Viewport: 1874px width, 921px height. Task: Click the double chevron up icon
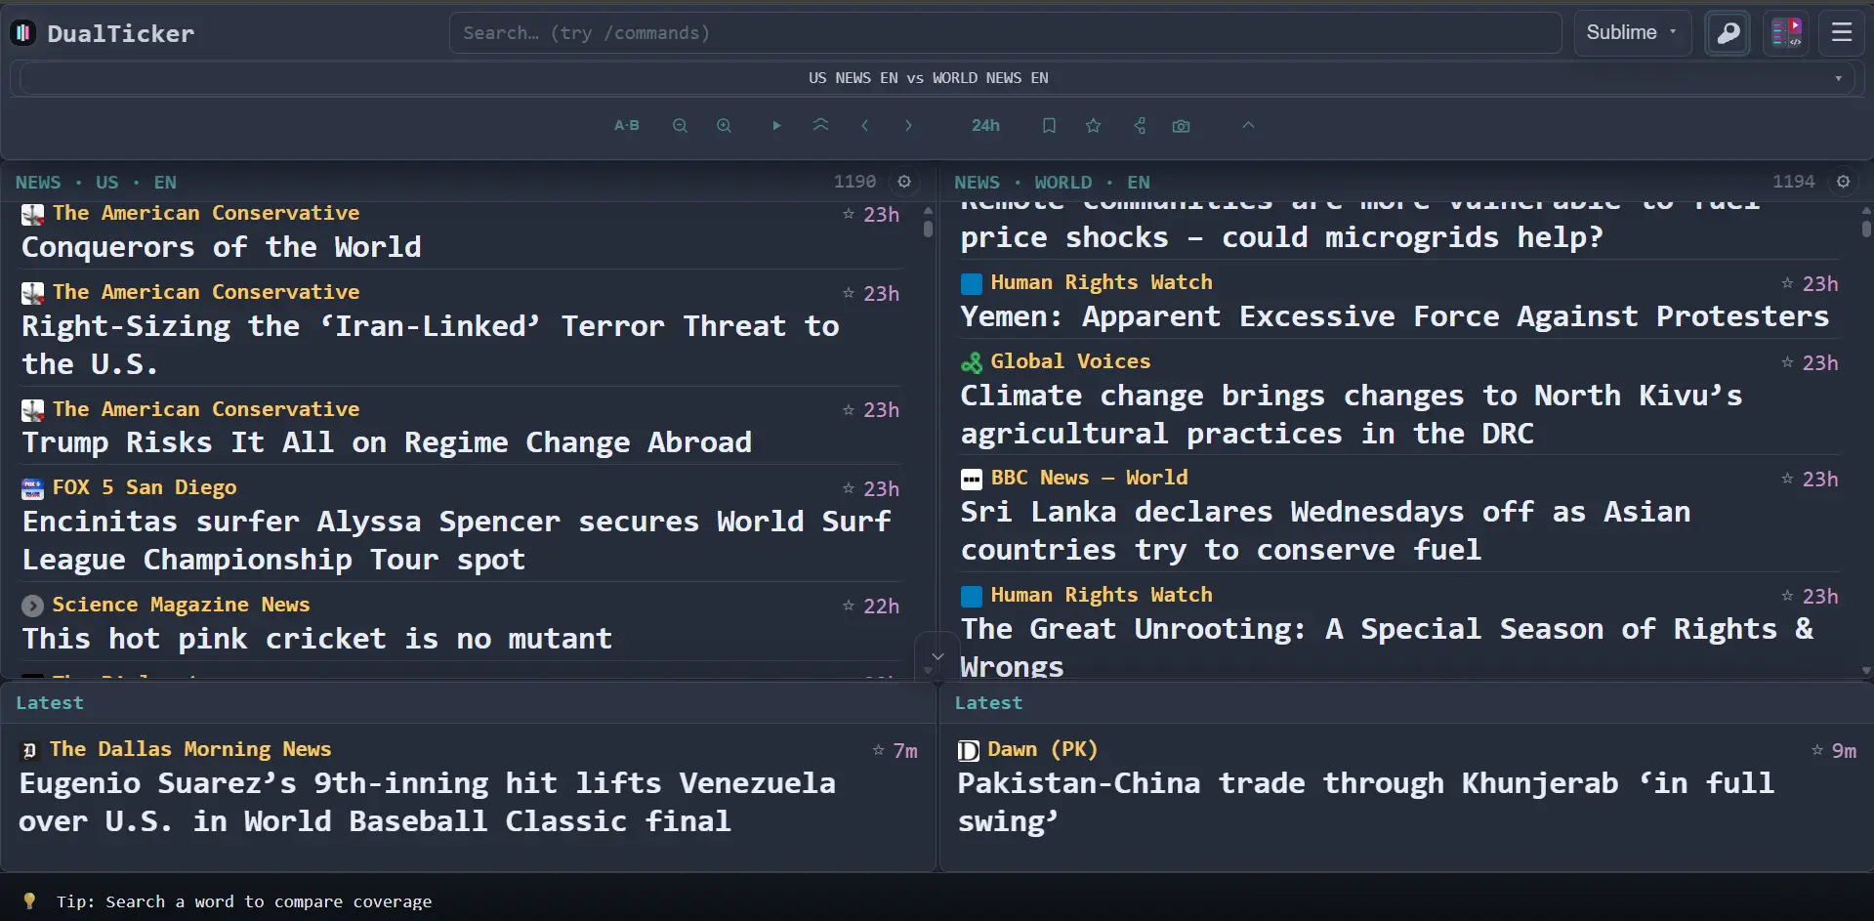820,125
